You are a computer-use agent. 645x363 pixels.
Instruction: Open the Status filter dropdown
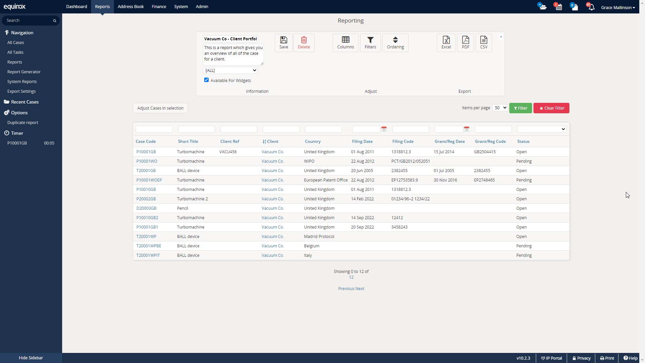(541, 129)
